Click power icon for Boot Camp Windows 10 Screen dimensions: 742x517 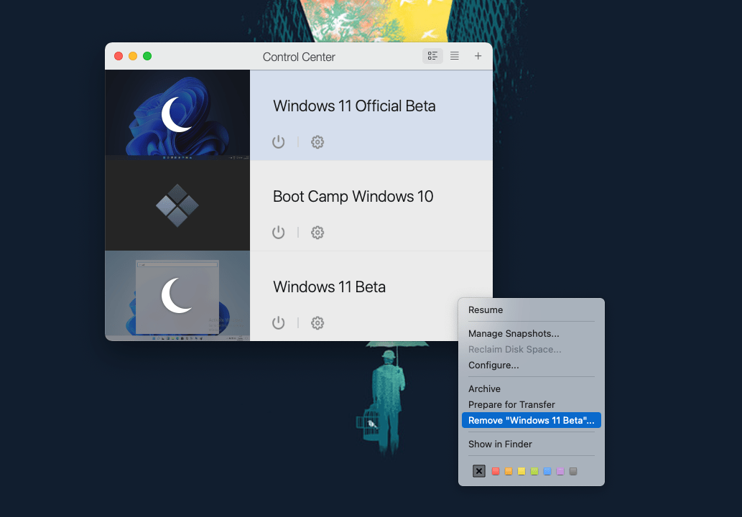pos(278,232)
